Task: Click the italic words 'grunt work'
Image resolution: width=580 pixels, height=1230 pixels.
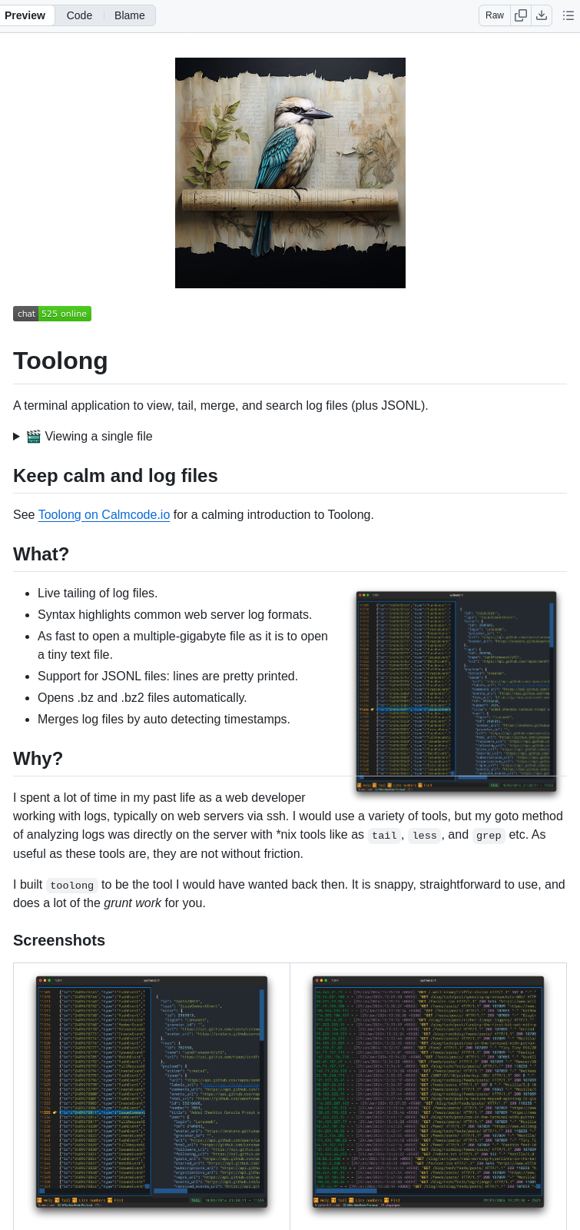Action: coord(133,903)
